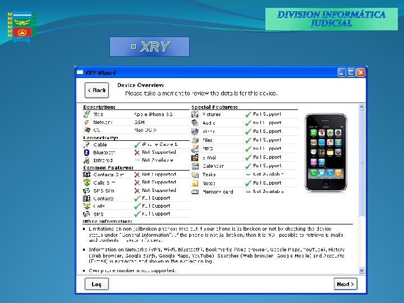Viewport: 404px width, 303px height.
Task: Click the Calls icon with Full Support
Action: click(86, 206)
